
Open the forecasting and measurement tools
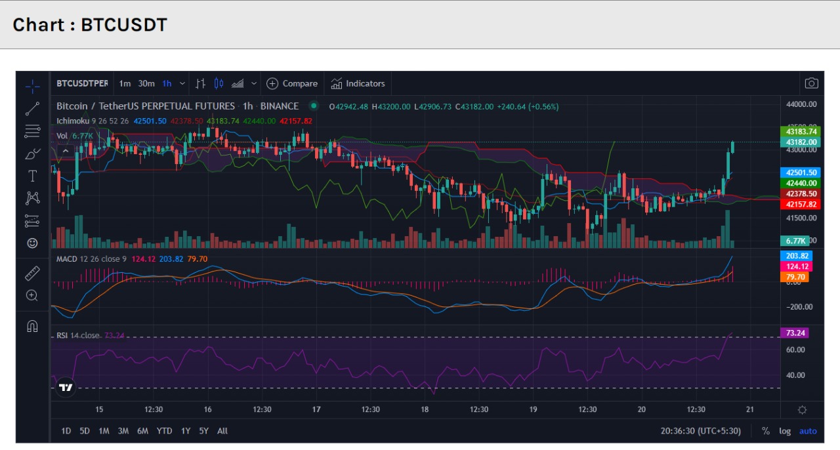32,220
